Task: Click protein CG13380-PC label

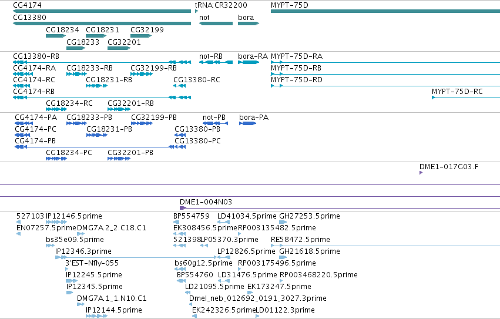Action: pos(197,141)
